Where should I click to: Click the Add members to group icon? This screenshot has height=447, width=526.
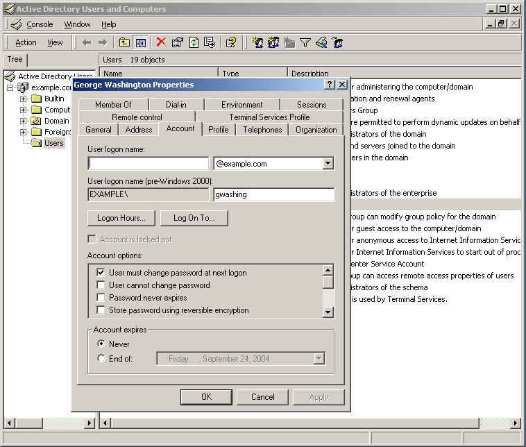pyautogui.click(x=337, y=42)
